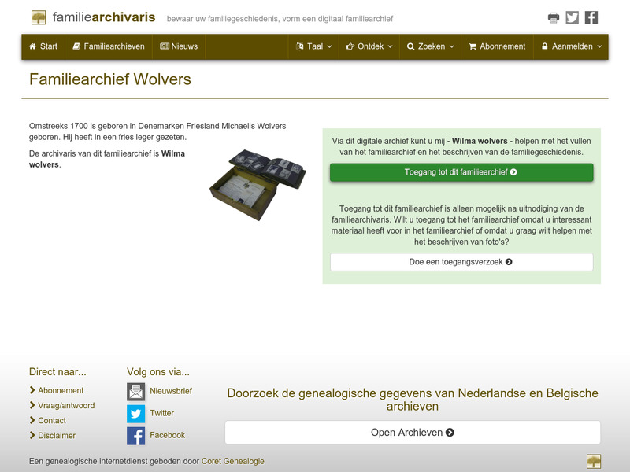Click the small tree icon bottom right corner
The width and height of the screenshot is (630, 472).
point(595,461)
